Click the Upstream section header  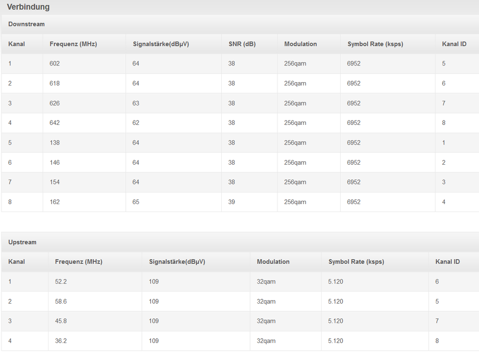point(22,242)
